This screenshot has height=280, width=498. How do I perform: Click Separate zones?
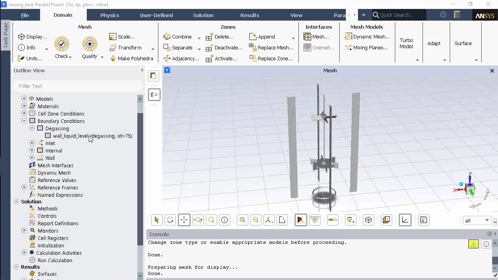[x=178, y=47]
